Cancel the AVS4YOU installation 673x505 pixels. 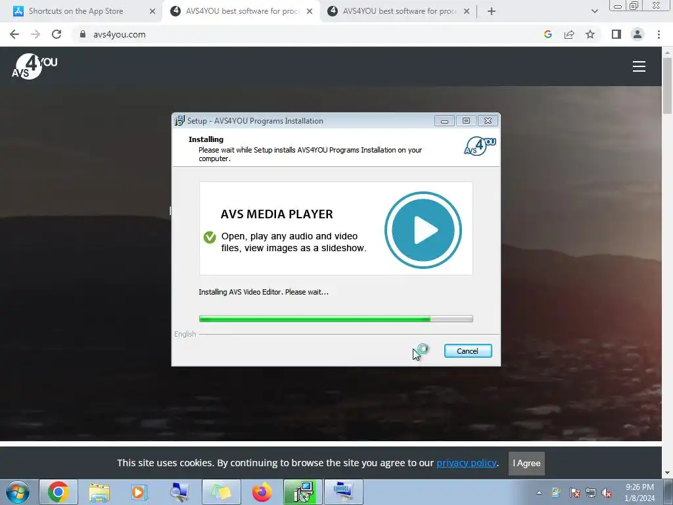(468, 351)
